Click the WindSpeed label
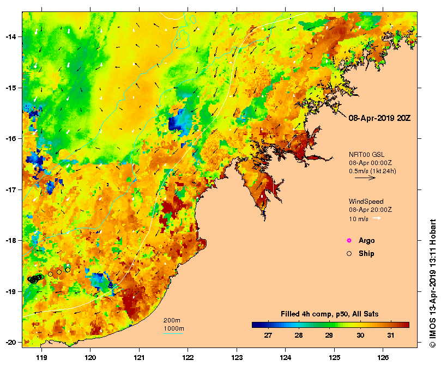This screenshot has height=366, width=441. pyautogui.click(x=366, y=202)
